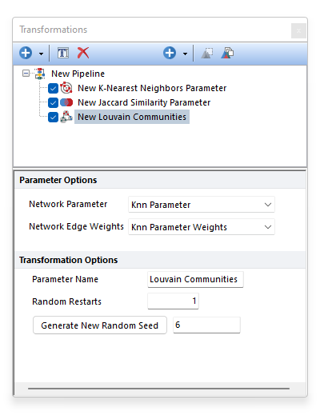Click the red X delete icon

83,53
